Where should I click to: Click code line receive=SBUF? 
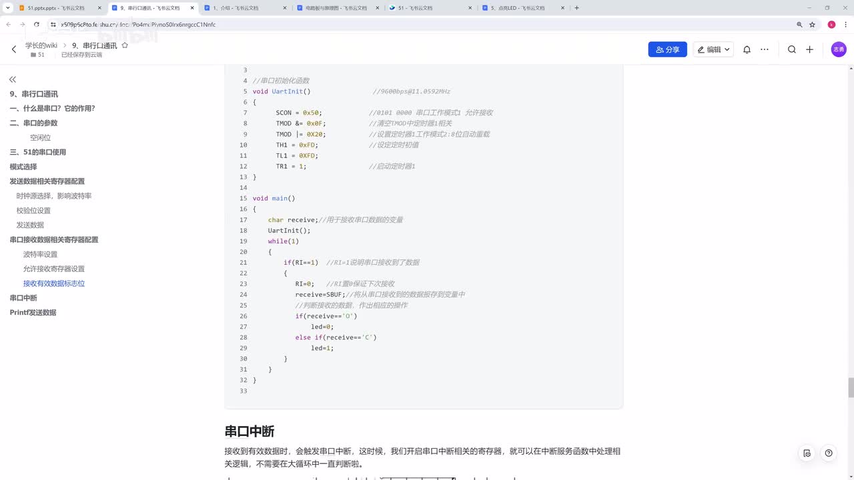click(320, 295)
